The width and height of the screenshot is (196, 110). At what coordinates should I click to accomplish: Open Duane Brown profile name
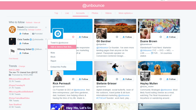(x=149, y=41)
